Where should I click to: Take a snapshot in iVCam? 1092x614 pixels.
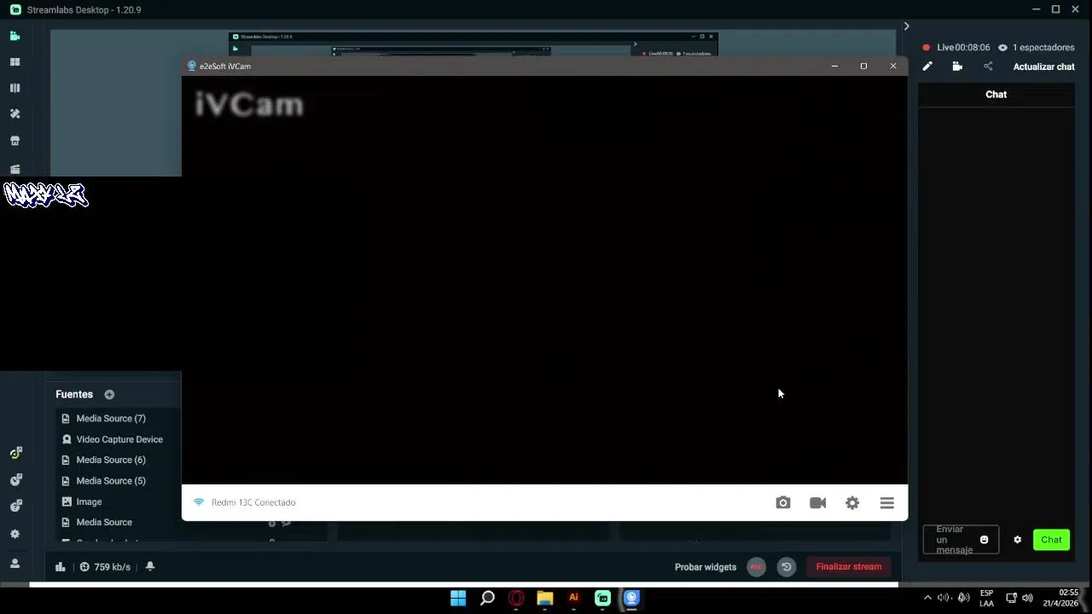coord(783,503)
